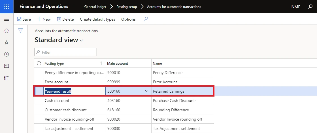Open the main account 300160 dropdown arrow

[147, 91]
